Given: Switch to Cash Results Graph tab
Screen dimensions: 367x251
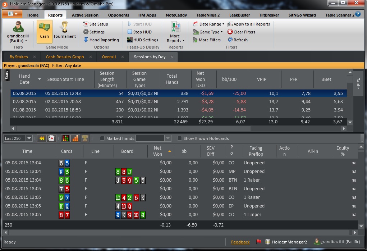Looking at the screenshot, I should [x=65, y=57].
